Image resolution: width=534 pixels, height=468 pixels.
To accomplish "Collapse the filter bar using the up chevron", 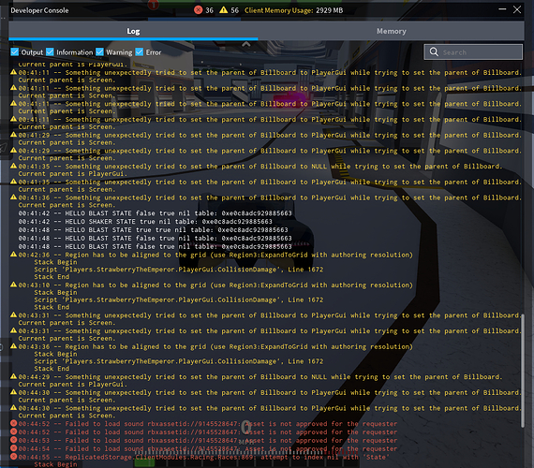I will coord(246,44).
